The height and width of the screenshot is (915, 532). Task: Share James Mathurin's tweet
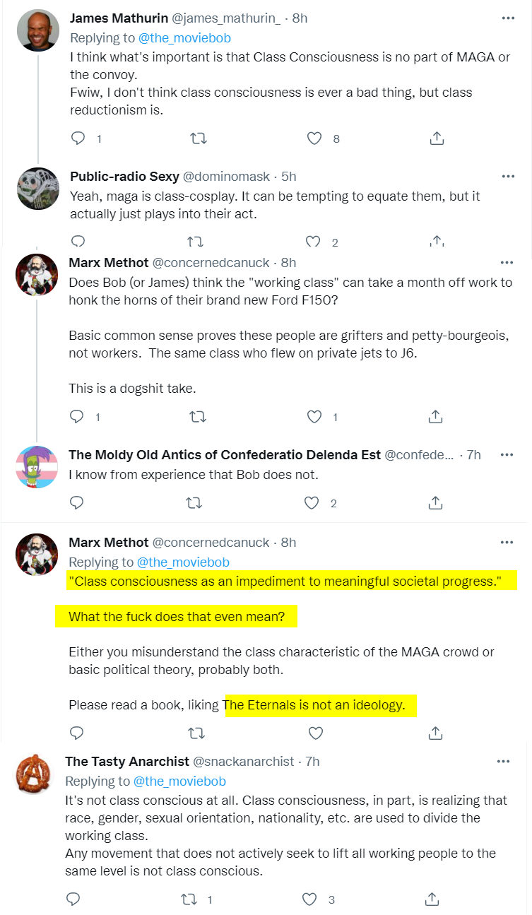point(437,138)
